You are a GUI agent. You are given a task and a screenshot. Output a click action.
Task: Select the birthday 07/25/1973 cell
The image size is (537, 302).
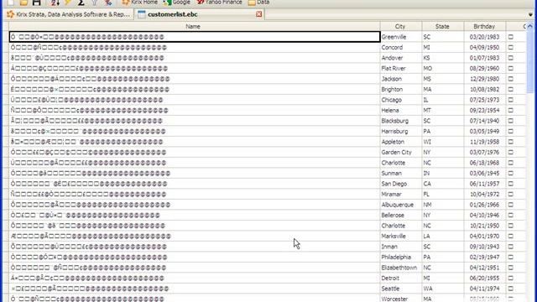(485, 100)
